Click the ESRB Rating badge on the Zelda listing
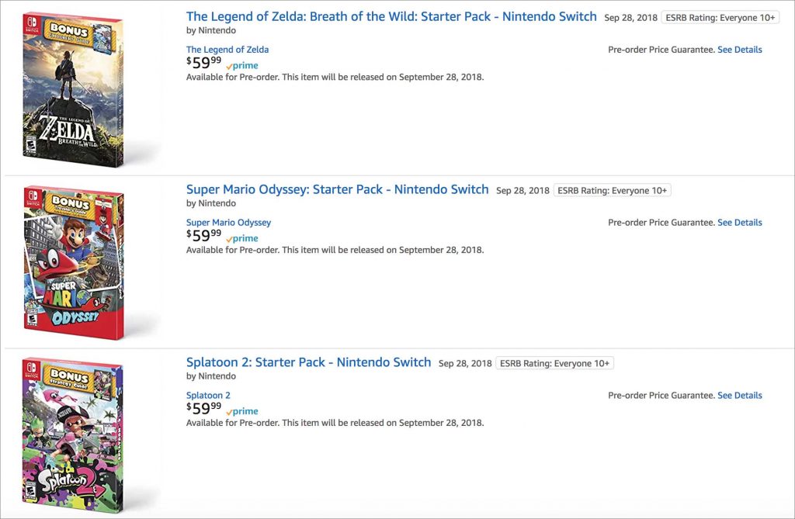Viewport: 795px width, 519px height. (720, 18)
